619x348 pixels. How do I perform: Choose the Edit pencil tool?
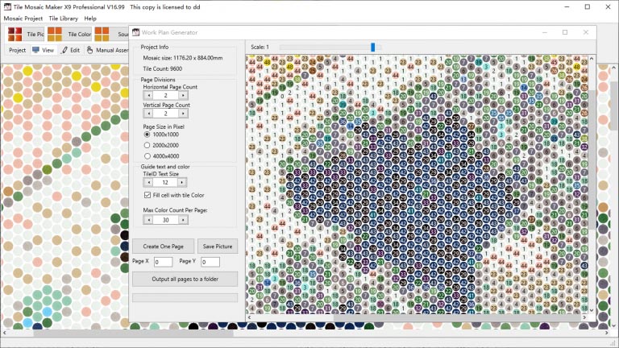coord(64,50)
